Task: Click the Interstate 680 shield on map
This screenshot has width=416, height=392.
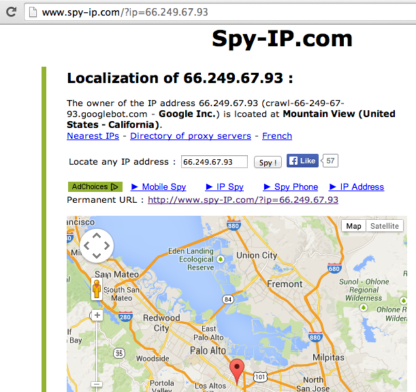Action: (x=334, y=269)
